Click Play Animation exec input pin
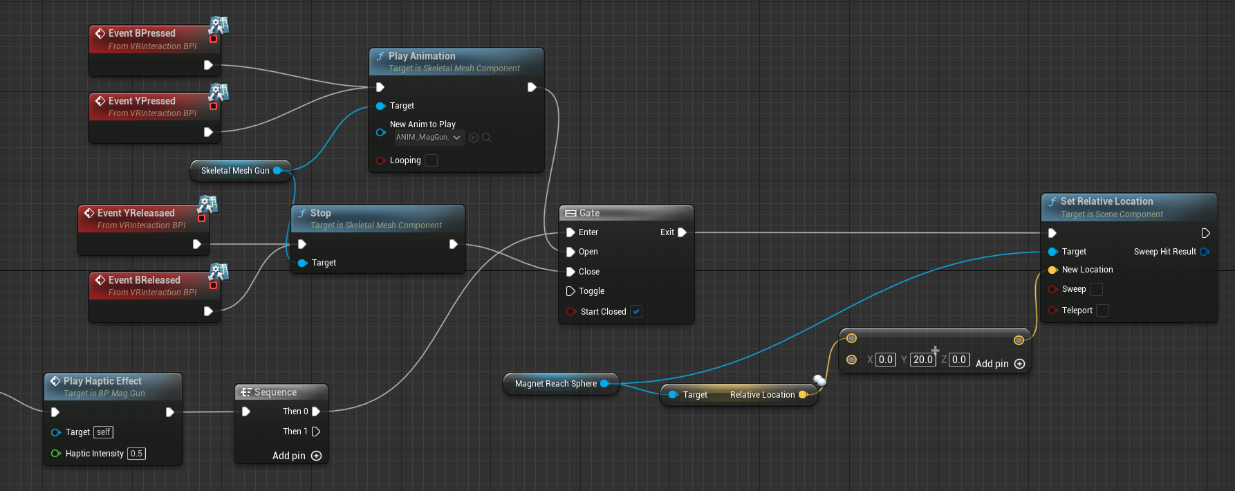 (x=380, y=87)
